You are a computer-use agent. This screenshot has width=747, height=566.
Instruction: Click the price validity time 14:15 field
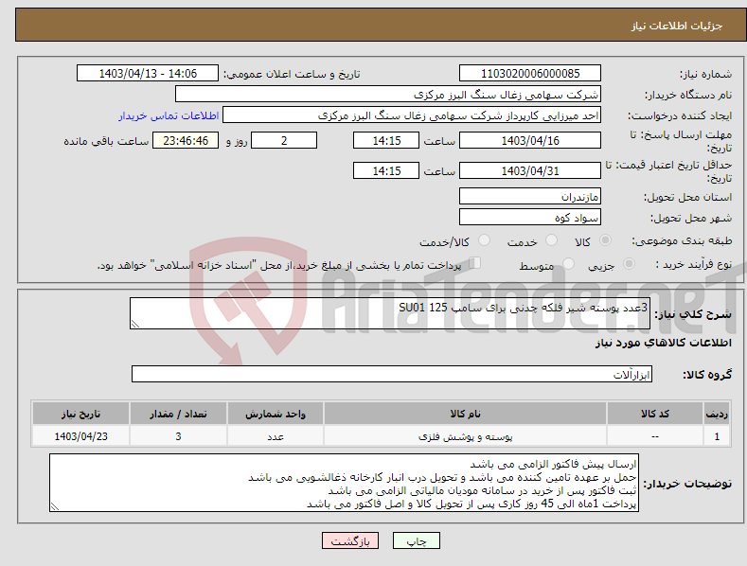[x=386, y=170]
